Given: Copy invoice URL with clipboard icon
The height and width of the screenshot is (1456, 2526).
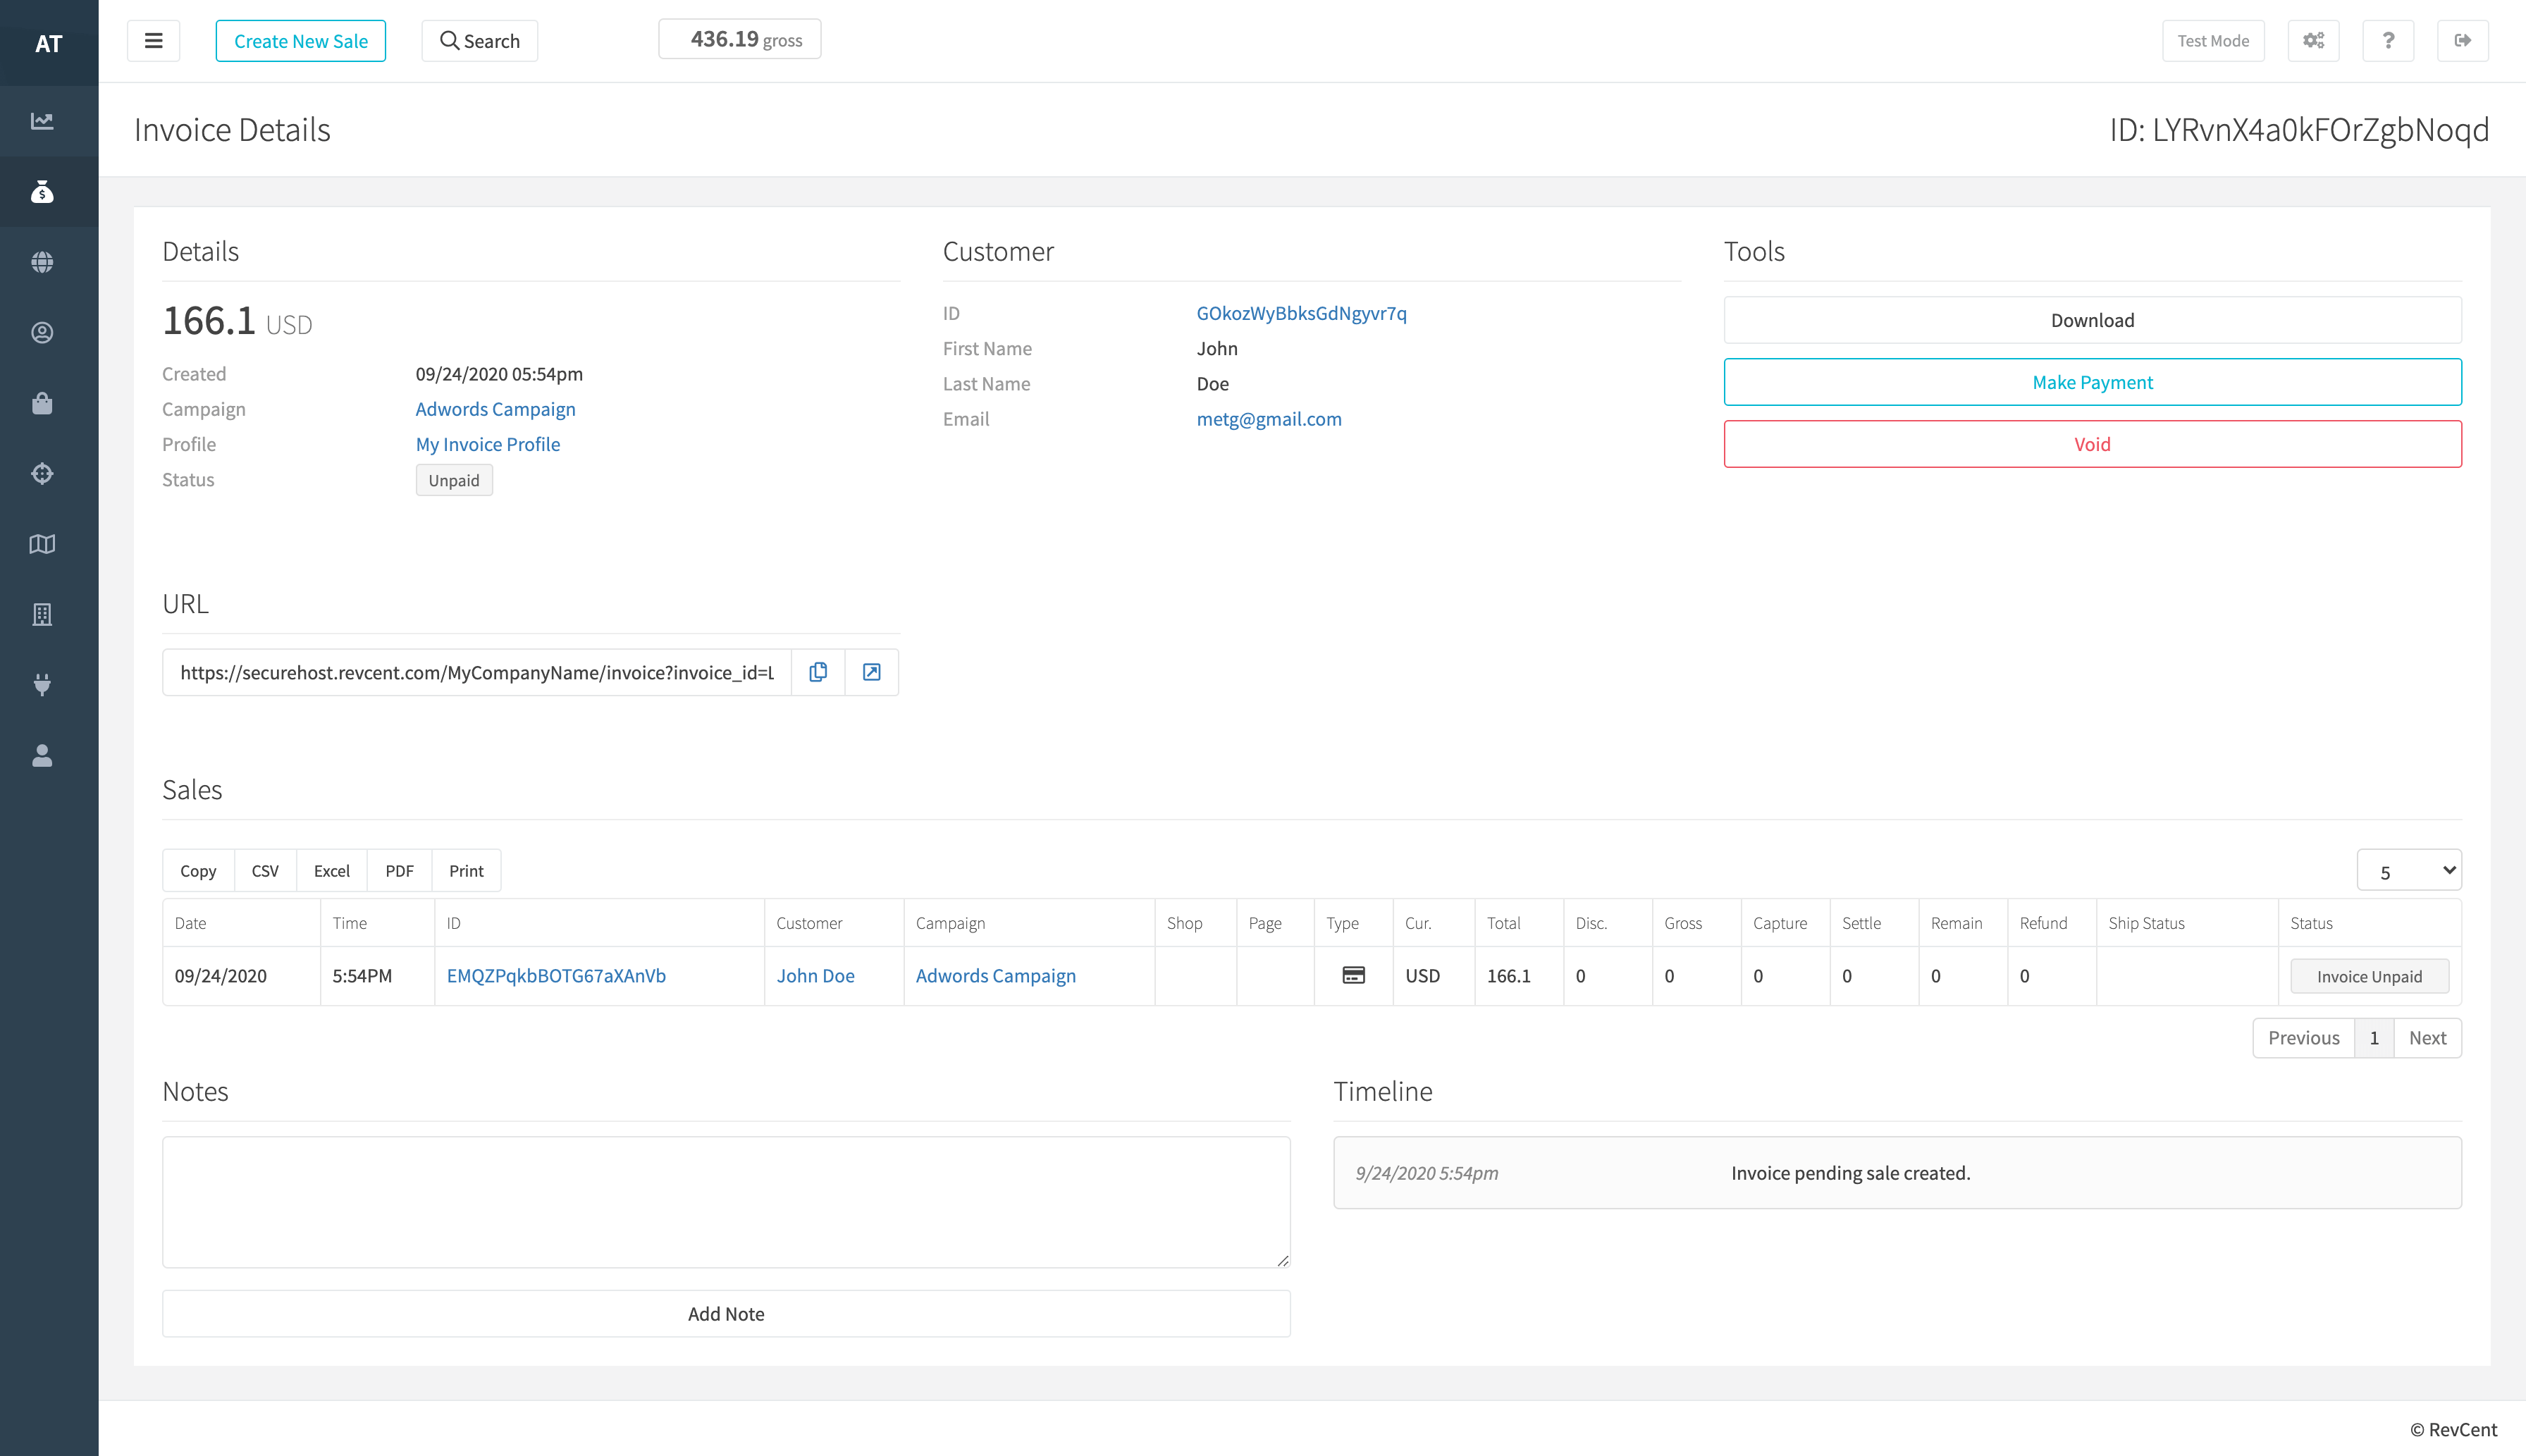Looking at the screenshot, I should [x=818, y=672].
